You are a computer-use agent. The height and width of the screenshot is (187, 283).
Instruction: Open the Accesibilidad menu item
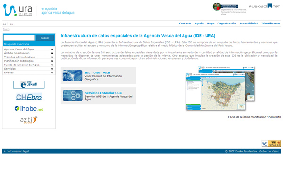[x=249, y=24]
